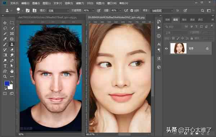Select the Eraser tool
The width and height of the screenshot is (216, 137).
[12, 50]
